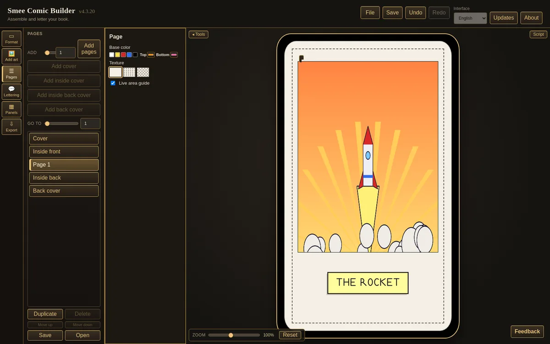
Task: Open the Bottom gradient color picker
Action: (x=174, y=55)
